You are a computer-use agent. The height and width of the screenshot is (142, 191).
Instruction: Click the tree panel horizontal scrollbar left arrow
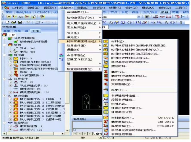(x=4, y=134)
